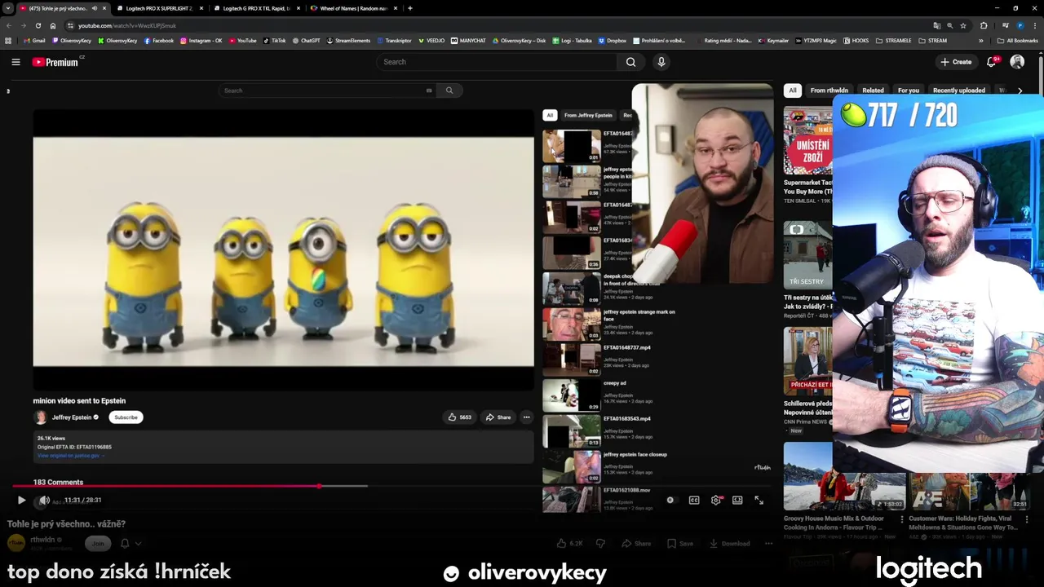
Task: Open the tab search dropdown arrow
Action: [7, 8]
